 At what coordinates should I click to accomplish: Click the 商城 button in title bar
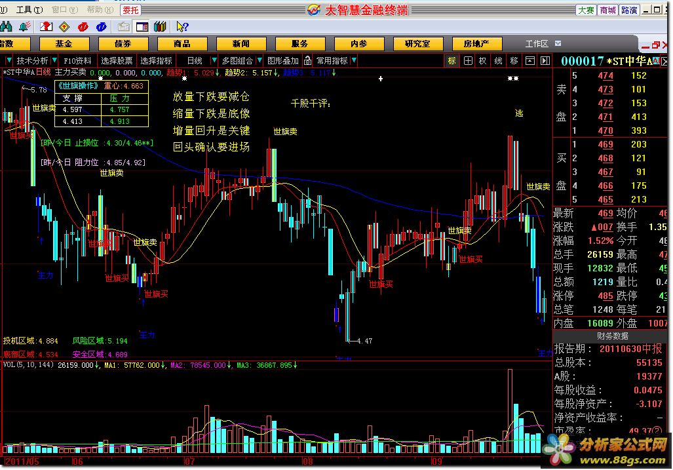pyautogui.click(x=607, y=10)
